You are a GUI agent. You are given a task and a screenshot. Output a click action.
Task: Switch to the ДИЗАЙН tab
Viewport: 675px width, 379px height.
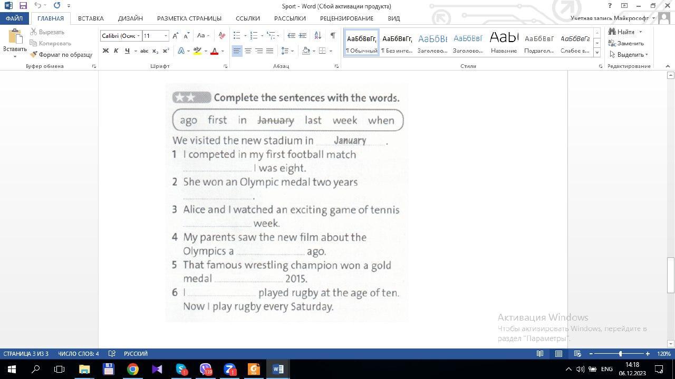pyautogui.click(x=130, y=18)
